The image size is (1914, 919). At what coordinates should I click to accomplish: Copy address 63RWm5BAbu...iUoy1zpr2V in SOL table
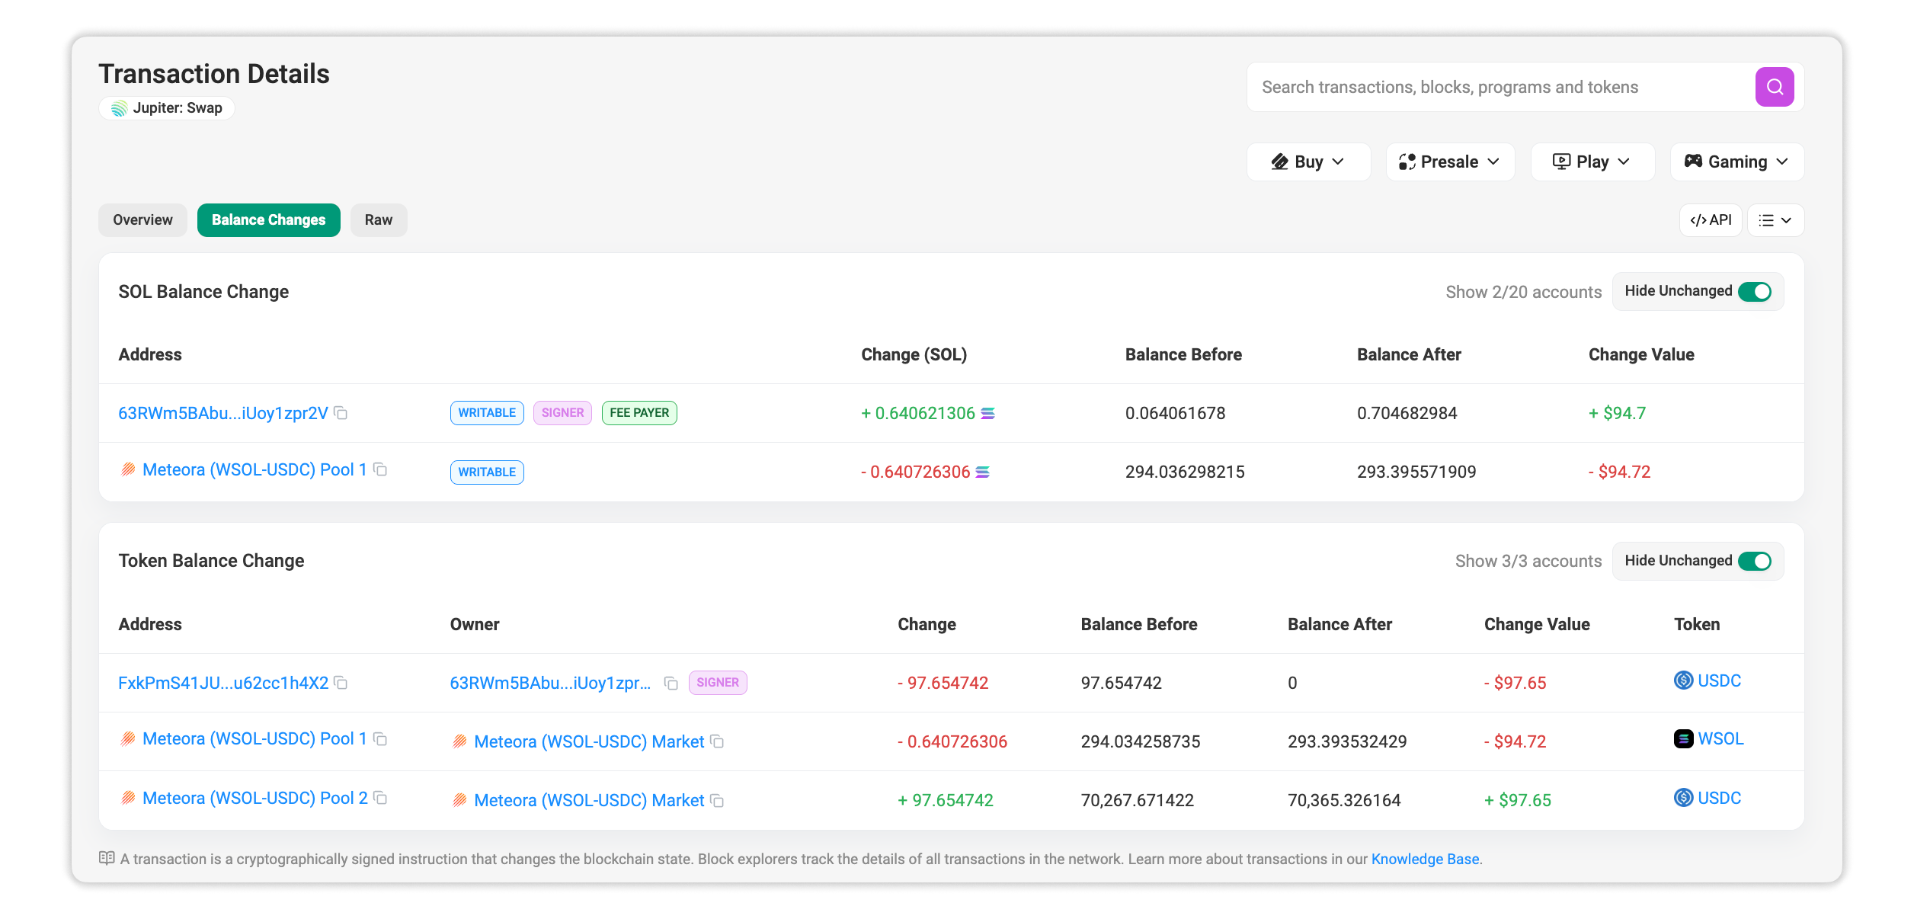click(x=341, y=413)
